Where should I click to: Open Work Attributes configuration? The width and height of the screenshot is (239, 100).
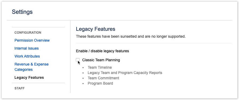(x=27, y=56)
